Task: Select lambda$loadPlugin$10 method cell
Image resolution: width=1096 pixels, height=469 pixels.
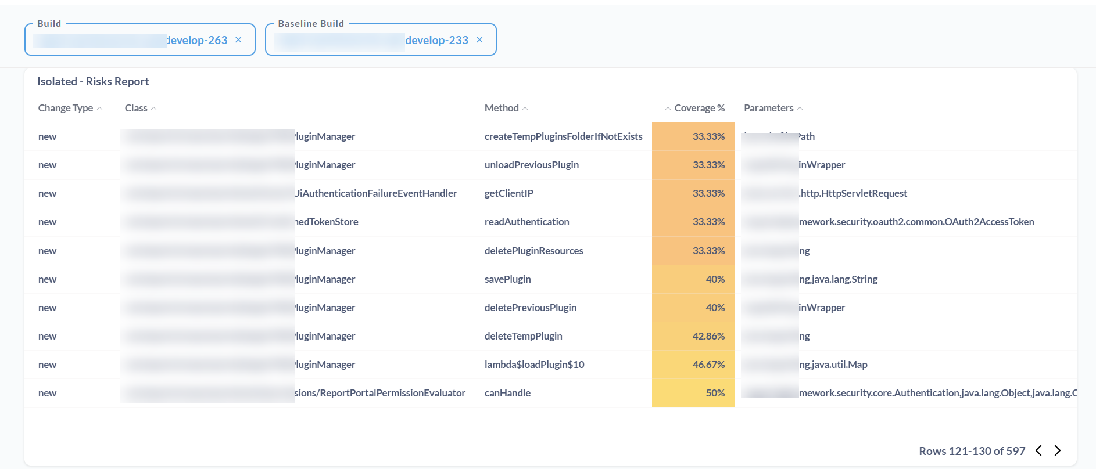Action: (535, 365)
